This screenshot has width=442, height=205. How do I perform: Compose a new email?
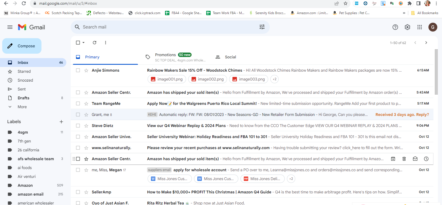click(22, 46)
